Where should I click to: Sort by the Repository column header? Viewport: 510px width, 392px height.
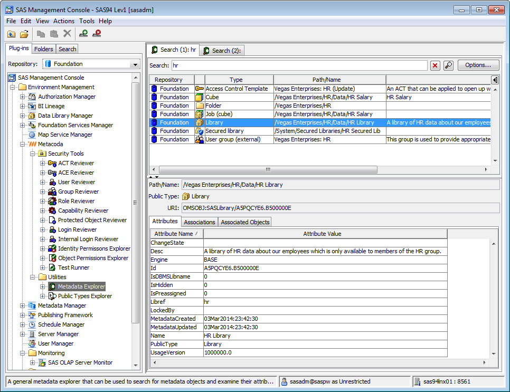tap(172, 80)
